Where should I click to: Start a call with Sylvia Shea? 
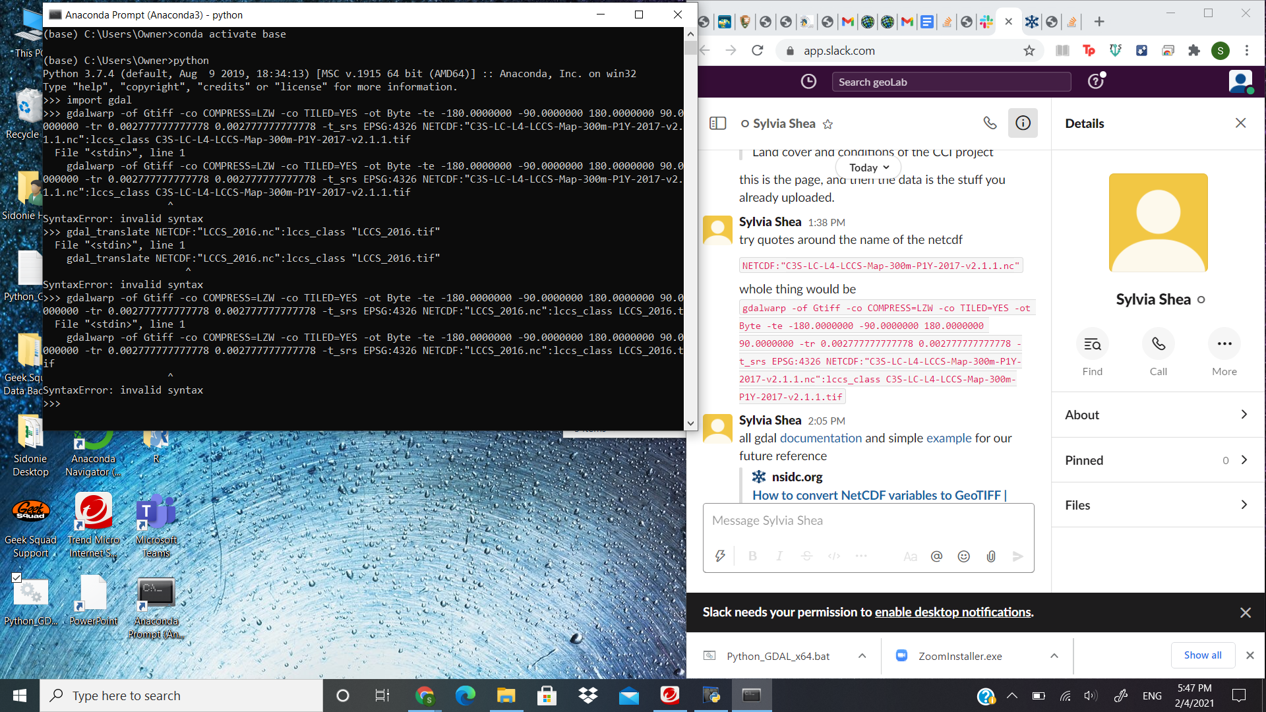tap(1158, 343)
